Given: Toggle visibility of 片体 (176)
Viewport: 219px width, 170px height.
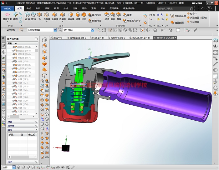Looking at the screenshot, I should pyautogui.click(x=13, y=90).
